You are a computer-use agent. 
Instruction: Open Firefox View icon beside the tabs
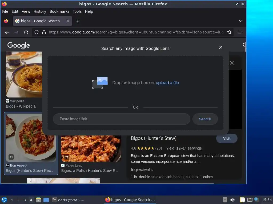[x=6, y=21]
